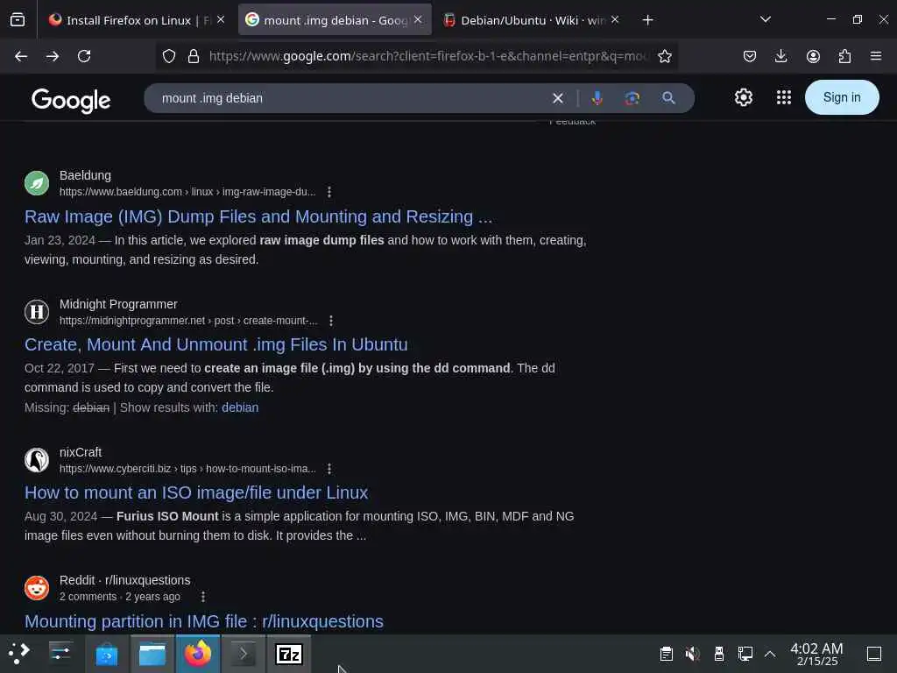Open Discover software store taskbar icon
The image size is (897, 673).
click(106, 654)
